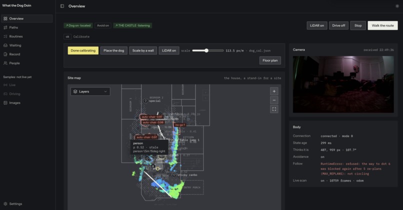The height and width of the screenshot is (210, 403).
Task: Toggle Drive off button
Action: (x=338, y=25)
